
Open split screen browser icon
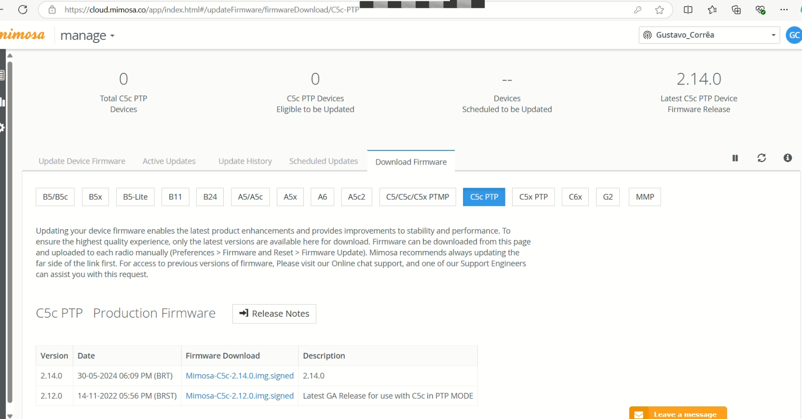688,10
